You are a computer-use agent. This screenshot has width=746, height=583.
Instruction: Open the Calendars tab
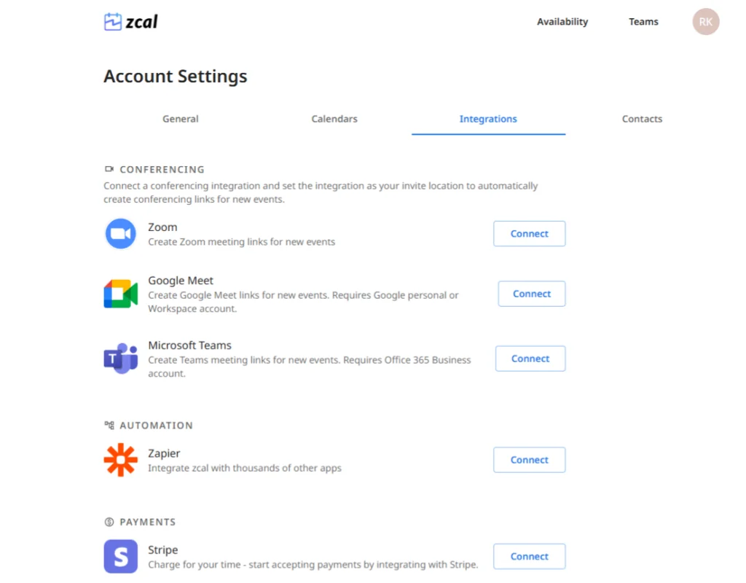(334, 119)
